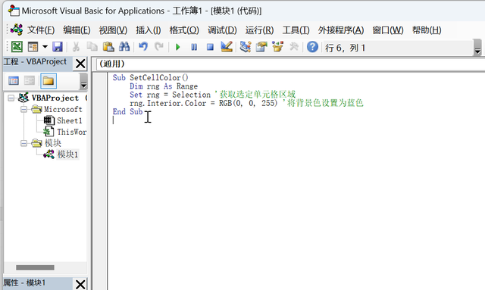Click the Redo arrow icon
The width and height of the screenshot is (485, 290).
click(159, 47)
